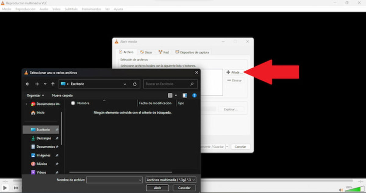The width and height of the screenshot is (366, 193).
Task: Open file dialog help icon
Action: click(194, 95)
